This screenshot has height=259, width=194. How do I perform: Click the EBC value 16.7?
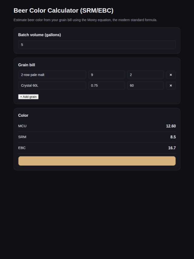pos(172,148)
